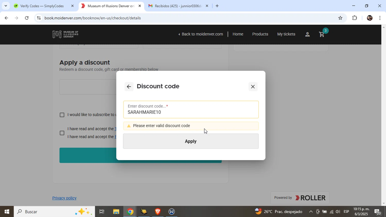Open the battery status icon
The height and width of the screenshot is (217, 386).
click(324, 212)
